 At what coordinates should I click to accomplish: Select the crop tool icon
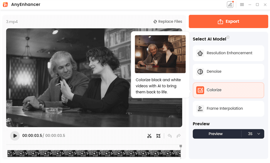coord(158,136)
